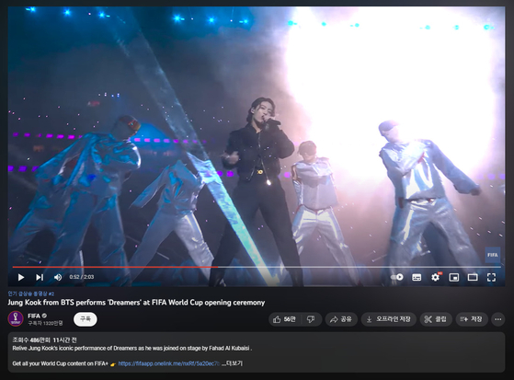This screenshot has height=380, width=514.
Task: Share the video using 공유 button
Action: (x=341, y=319)
